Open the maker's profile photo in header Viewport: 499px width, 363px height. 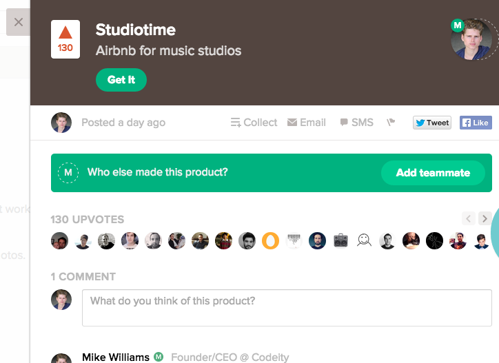point(474,40)
